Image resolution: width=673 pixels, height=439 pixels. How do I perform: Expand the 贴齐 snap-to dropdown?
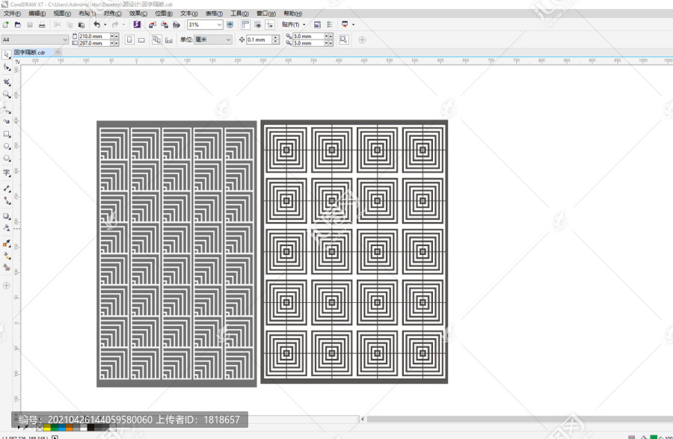coord(304,25)
